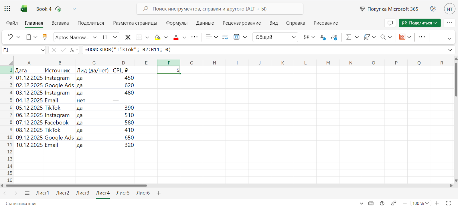Image resolution: width=458 pixels, height=206 pixels.
Task: Click the green Поделиться button
Action: coord(420,23)
